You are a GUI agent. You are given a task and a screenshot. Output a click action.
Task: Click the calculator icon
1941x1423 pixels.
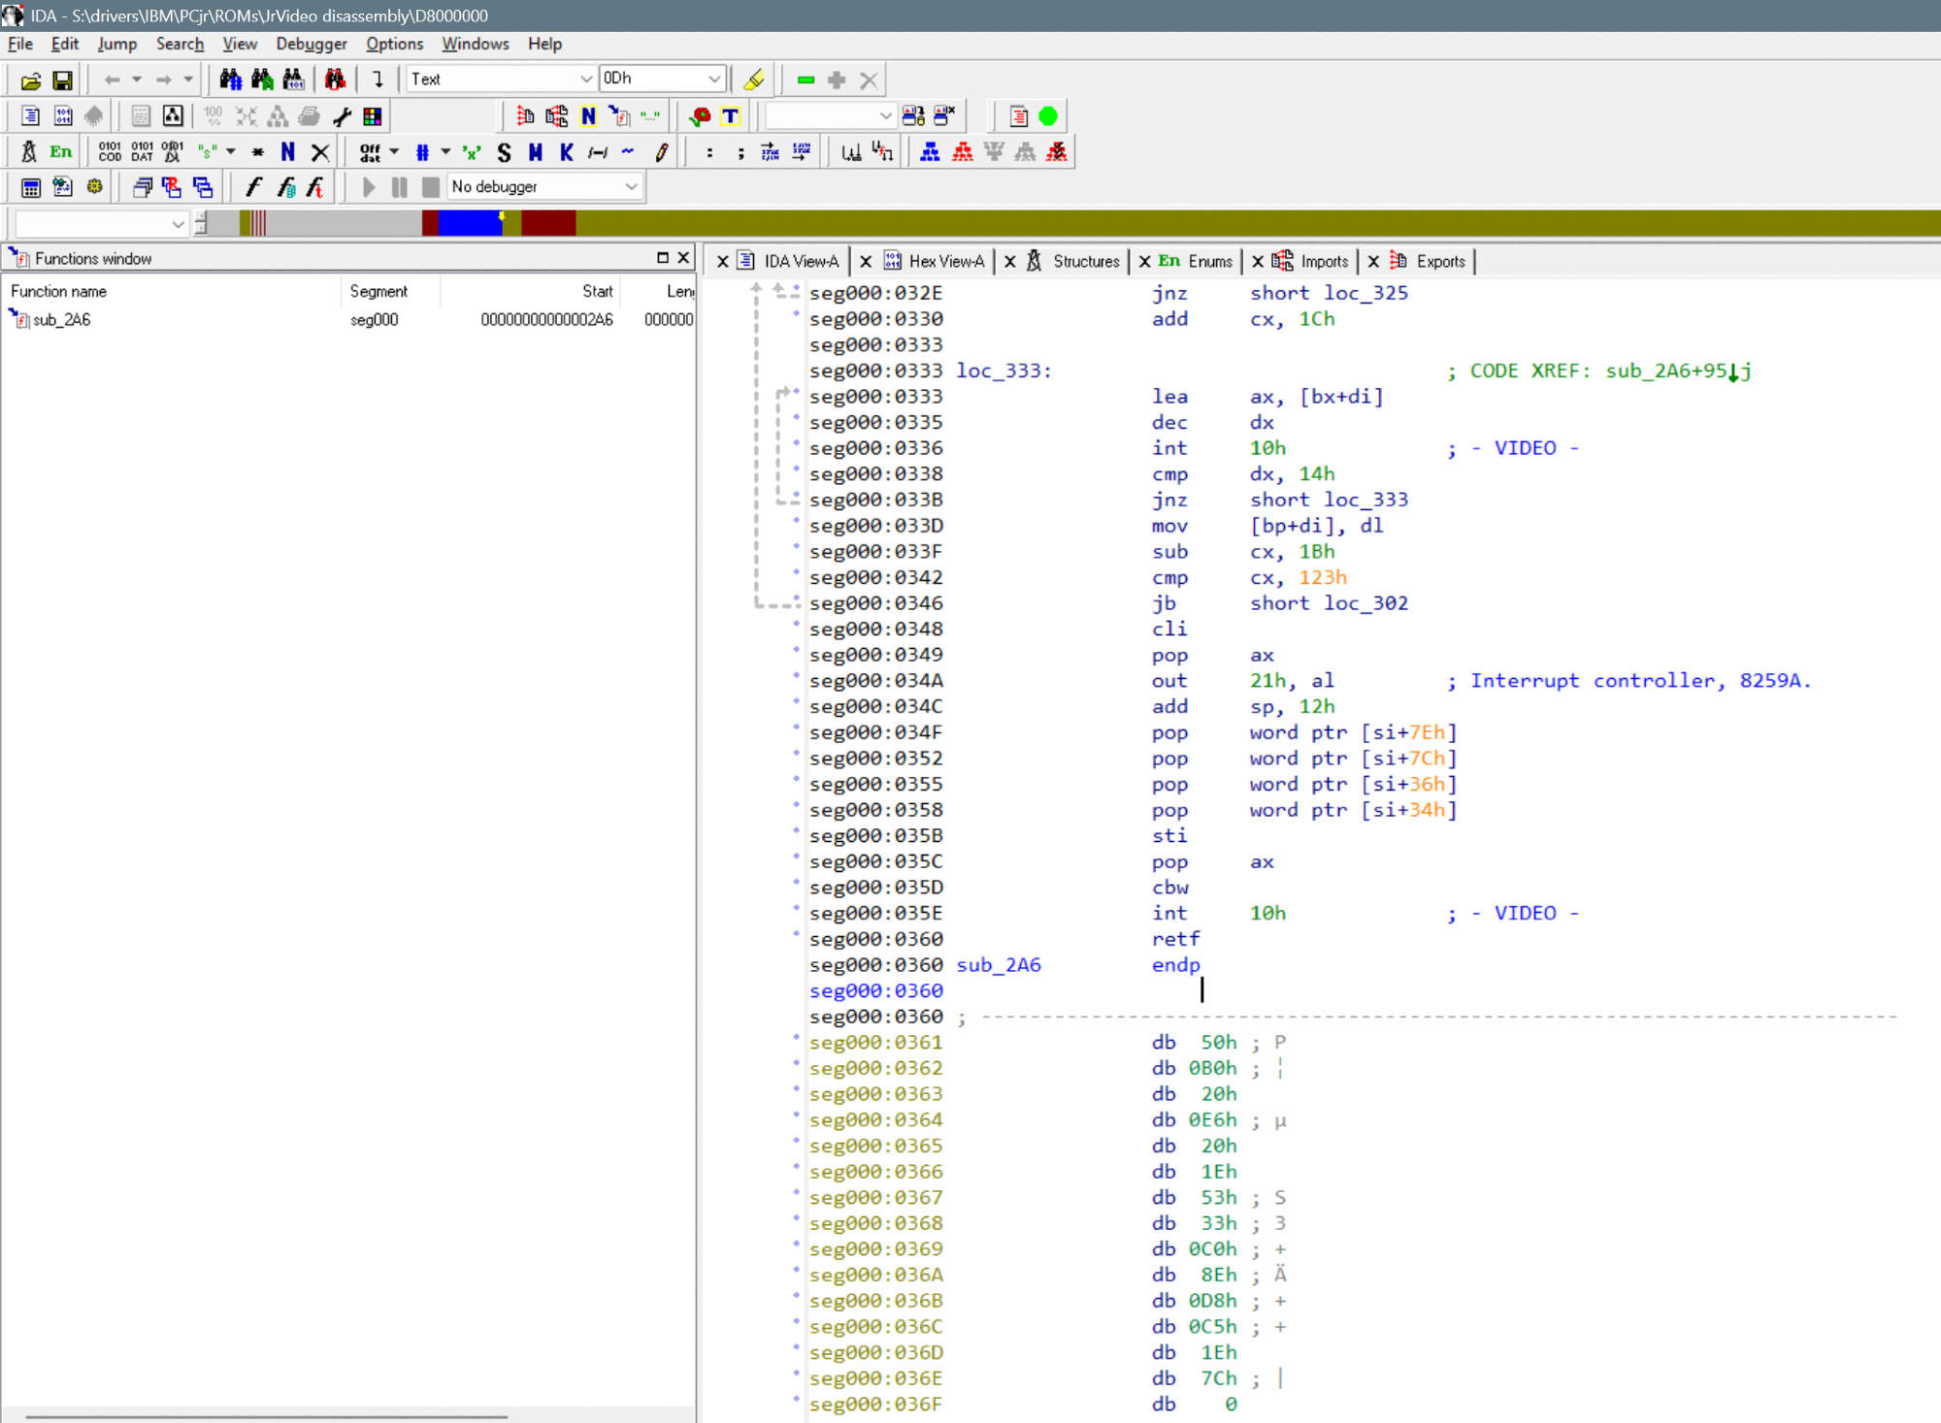click(30, 187)
